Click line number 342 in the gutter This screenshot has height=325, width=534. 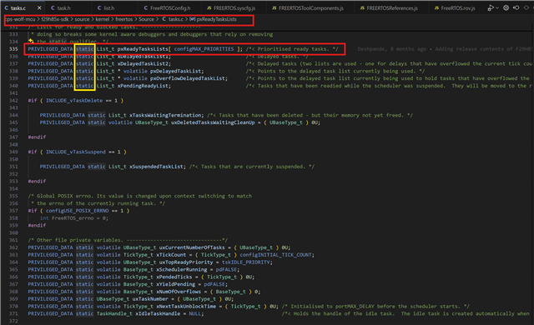(x=13, y=101)
